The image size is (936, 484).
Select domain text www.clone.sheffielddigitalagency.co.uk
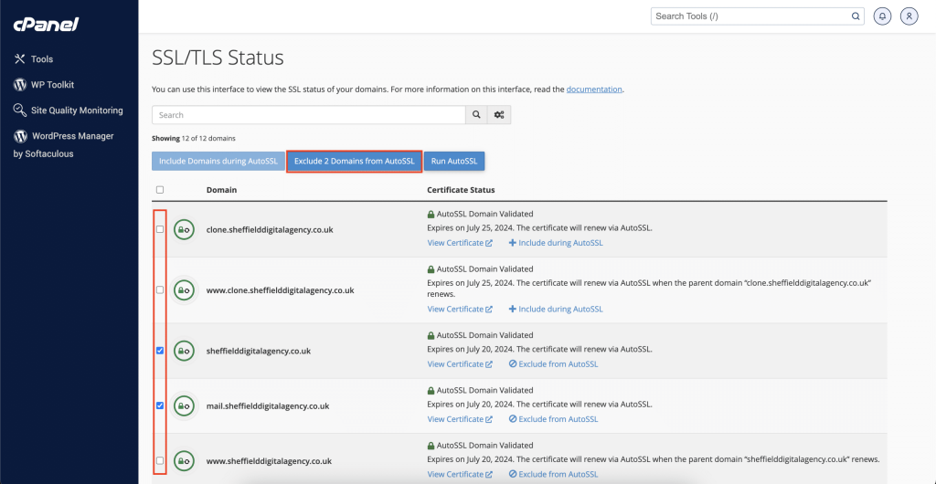(x=281, y=290)
